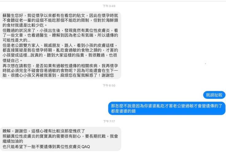Viewport: 226px width, 157px height.
Task: Click the line 可能性是大的...
Action: (x=17, y=40)
